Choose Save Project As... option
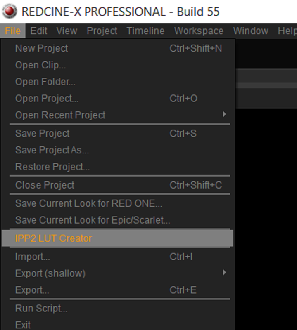297x330 pixels. (117, 150)
